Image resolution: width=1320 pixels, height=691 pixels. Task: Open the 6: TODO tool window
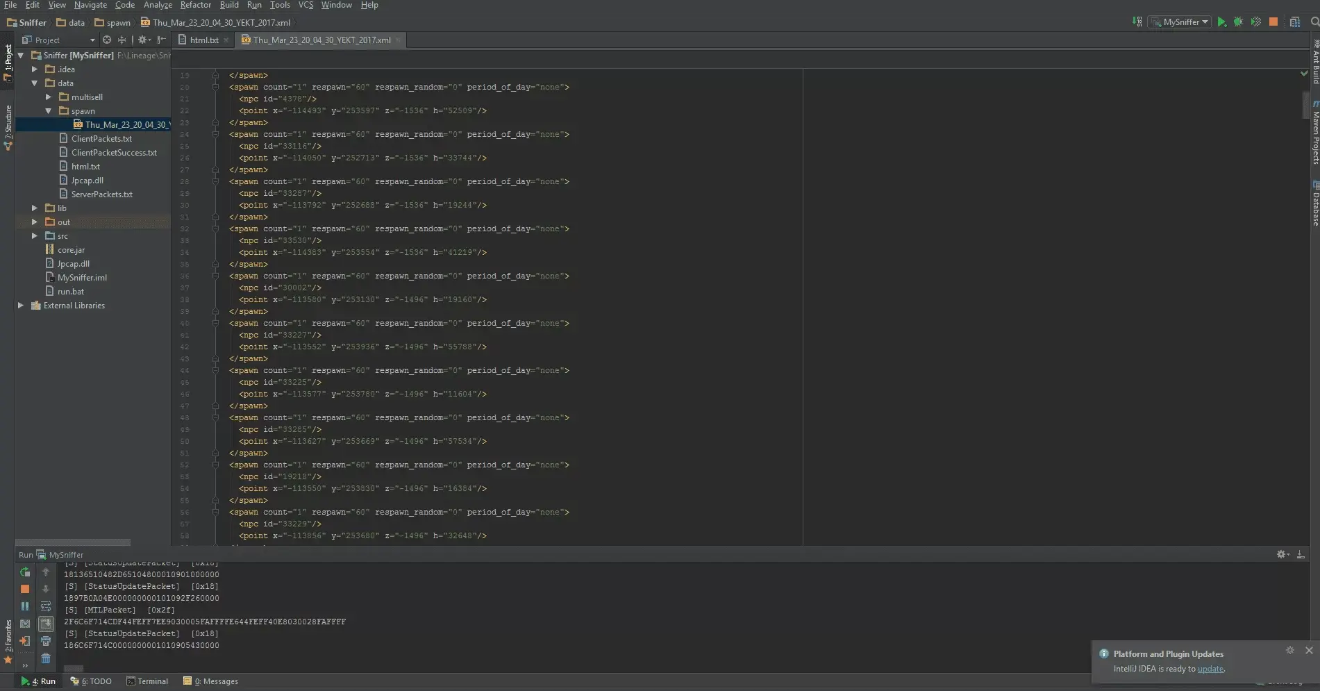91,681
